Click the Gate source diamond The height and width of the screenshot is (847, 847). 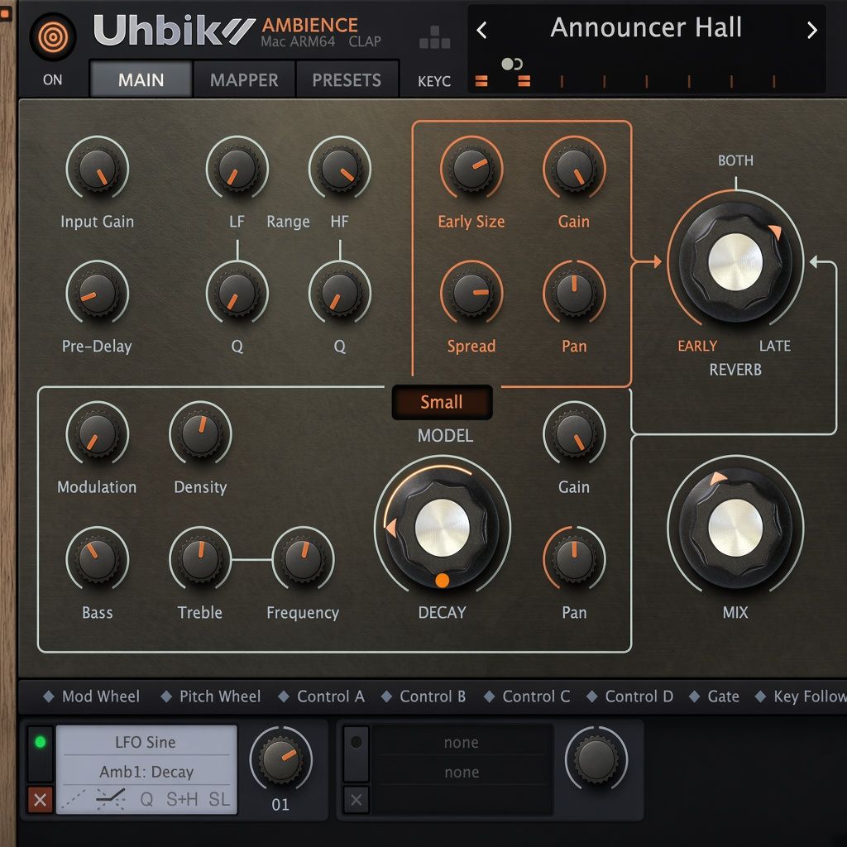pyautogui.click(x=695, y=696)
